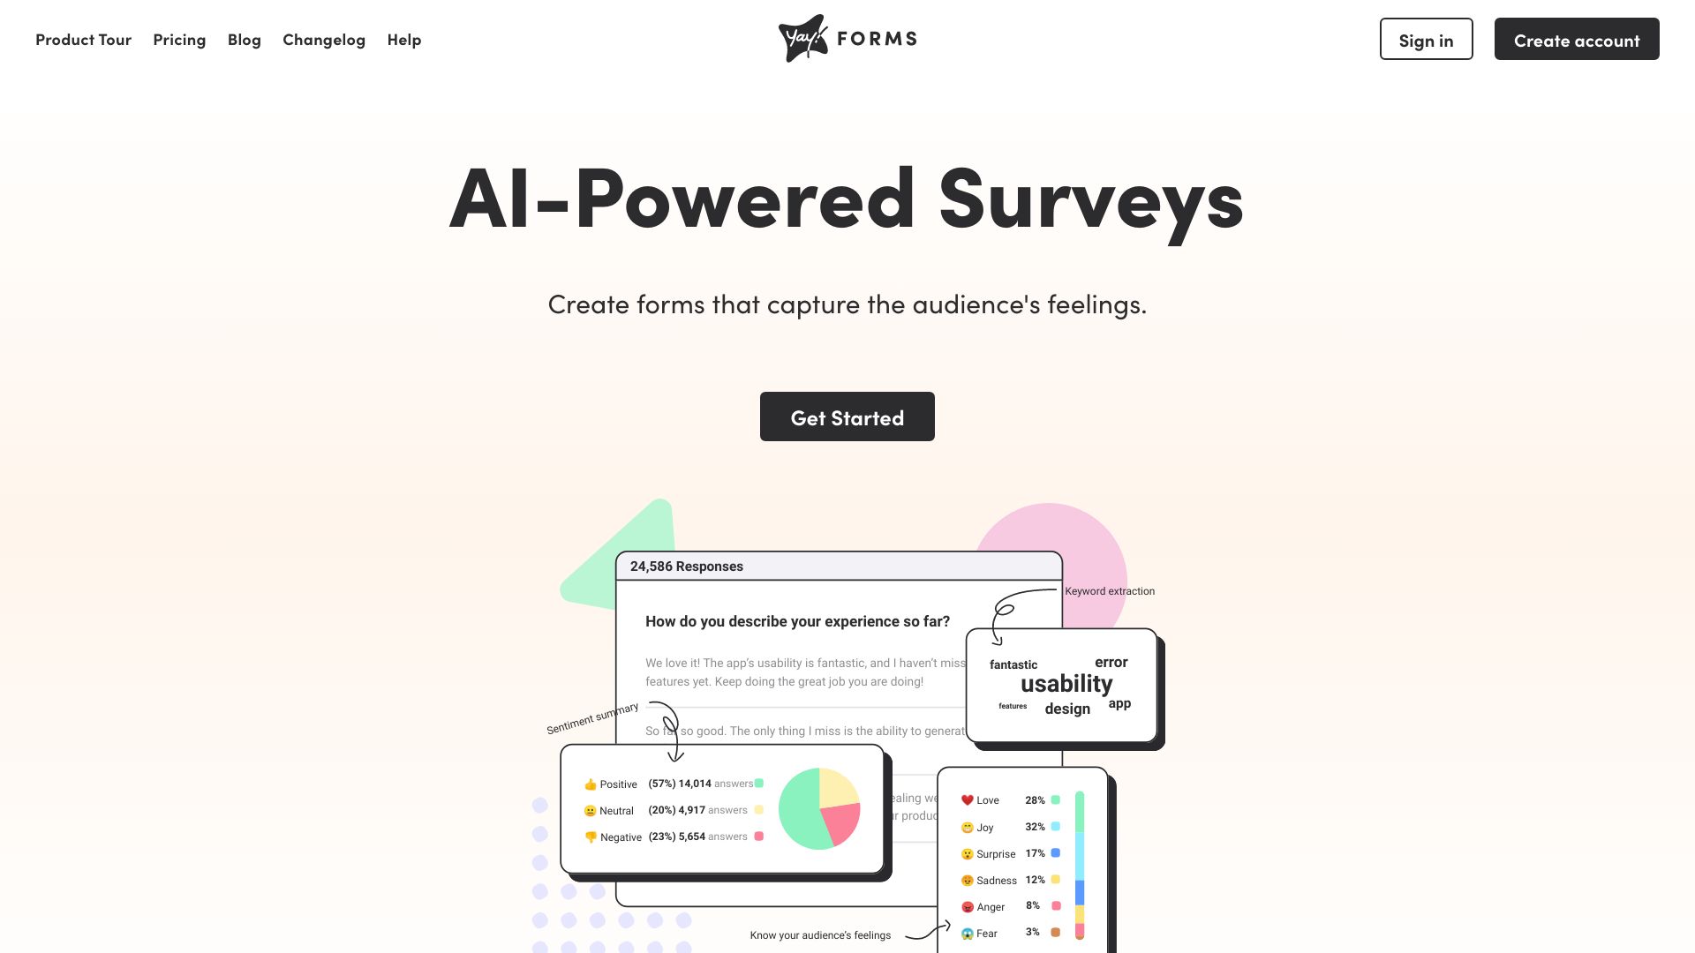Toggle the Neutral sentiment answers indicator
Screen dimensions: 1695x953
coord(757,808)
